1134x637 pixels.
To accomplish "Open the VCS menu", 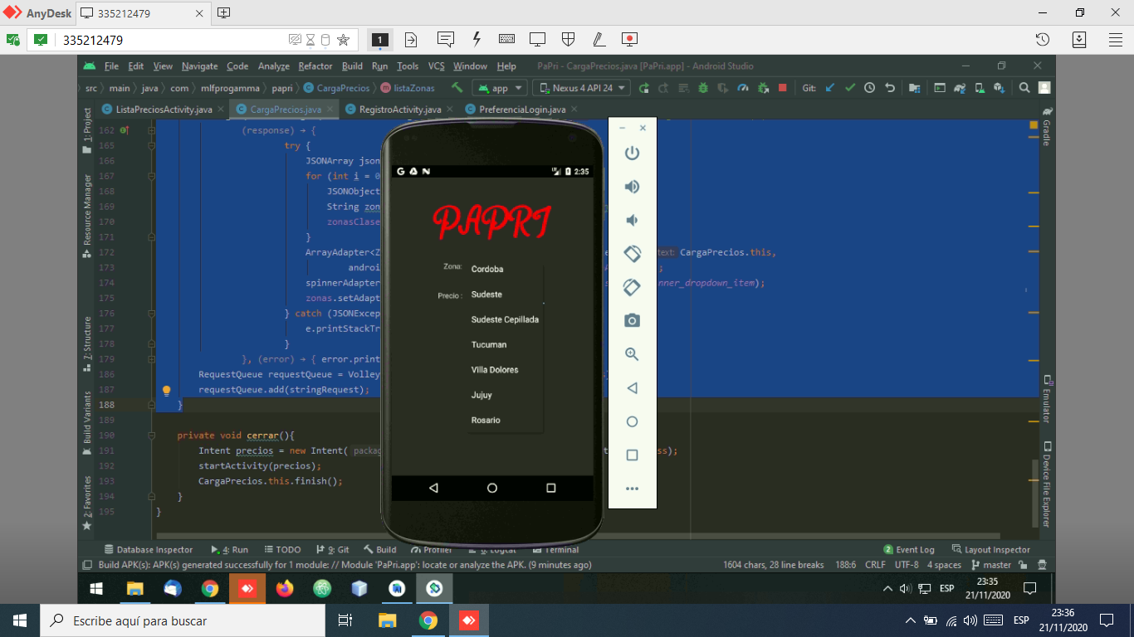I will tap(437, 66).
